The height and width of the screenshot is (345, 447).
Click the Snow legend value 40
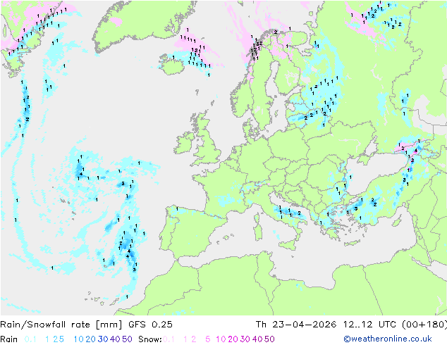point(257,339)
